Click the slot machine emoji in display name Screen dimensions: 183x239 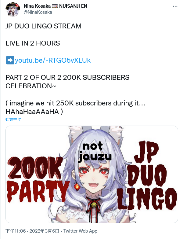tap(55, 6)
